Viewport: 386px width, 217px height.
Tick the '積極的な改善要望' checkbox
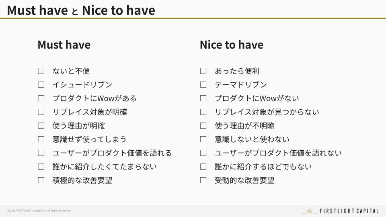[x=41, y=180]
